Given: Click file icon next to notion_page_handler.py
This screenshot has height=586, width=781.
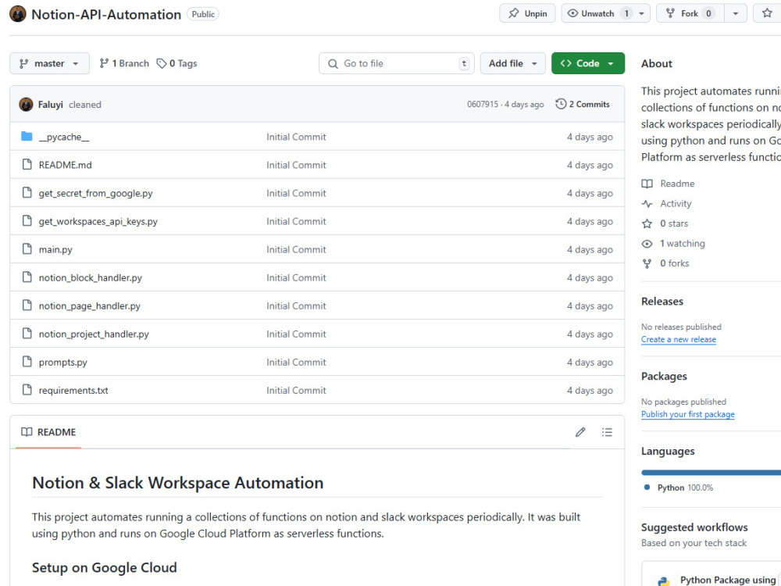Looking at the screenshot, I should (27, 305).
